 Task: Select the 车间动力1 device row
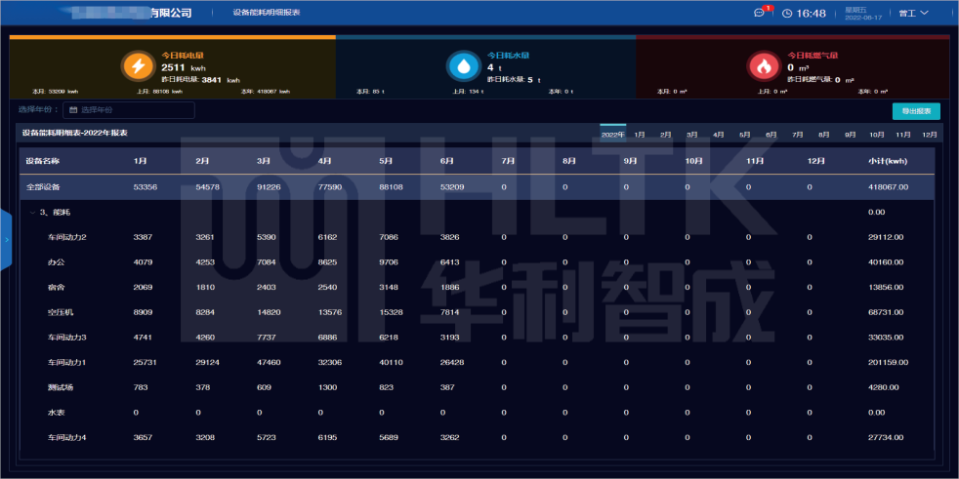tap(67, 362)
